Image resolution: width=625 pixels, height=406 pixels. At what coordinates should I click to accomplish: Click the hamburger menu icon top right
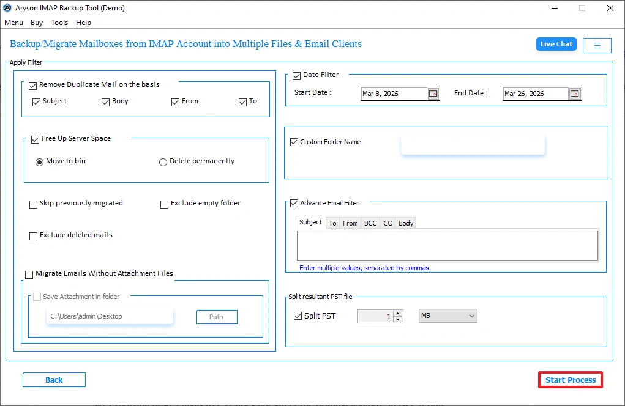click(x=597, y=45)
